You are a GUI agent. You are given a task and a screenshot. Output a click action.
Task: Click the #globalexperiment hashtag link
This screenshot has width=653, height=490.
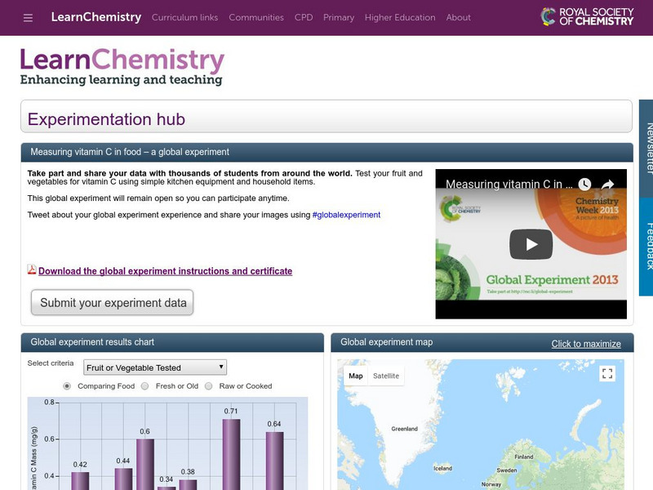[x=347, y=214]
